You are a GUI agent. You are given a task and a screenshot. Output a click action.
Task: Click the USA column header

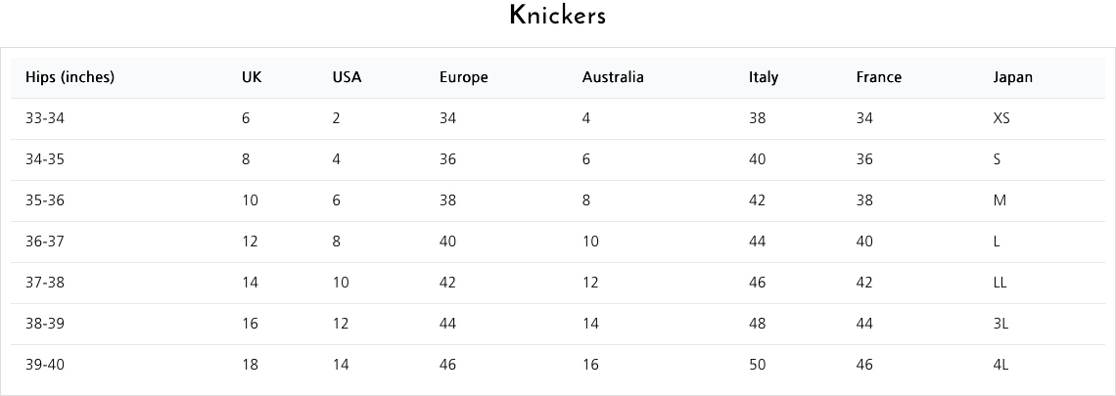coord(347,77)
